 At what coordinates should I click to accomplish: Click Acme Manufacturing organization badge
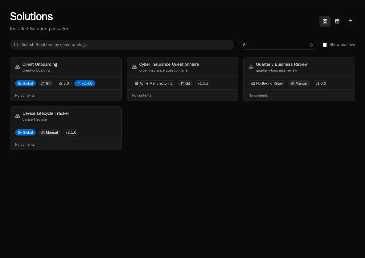[x=154, y=83]
